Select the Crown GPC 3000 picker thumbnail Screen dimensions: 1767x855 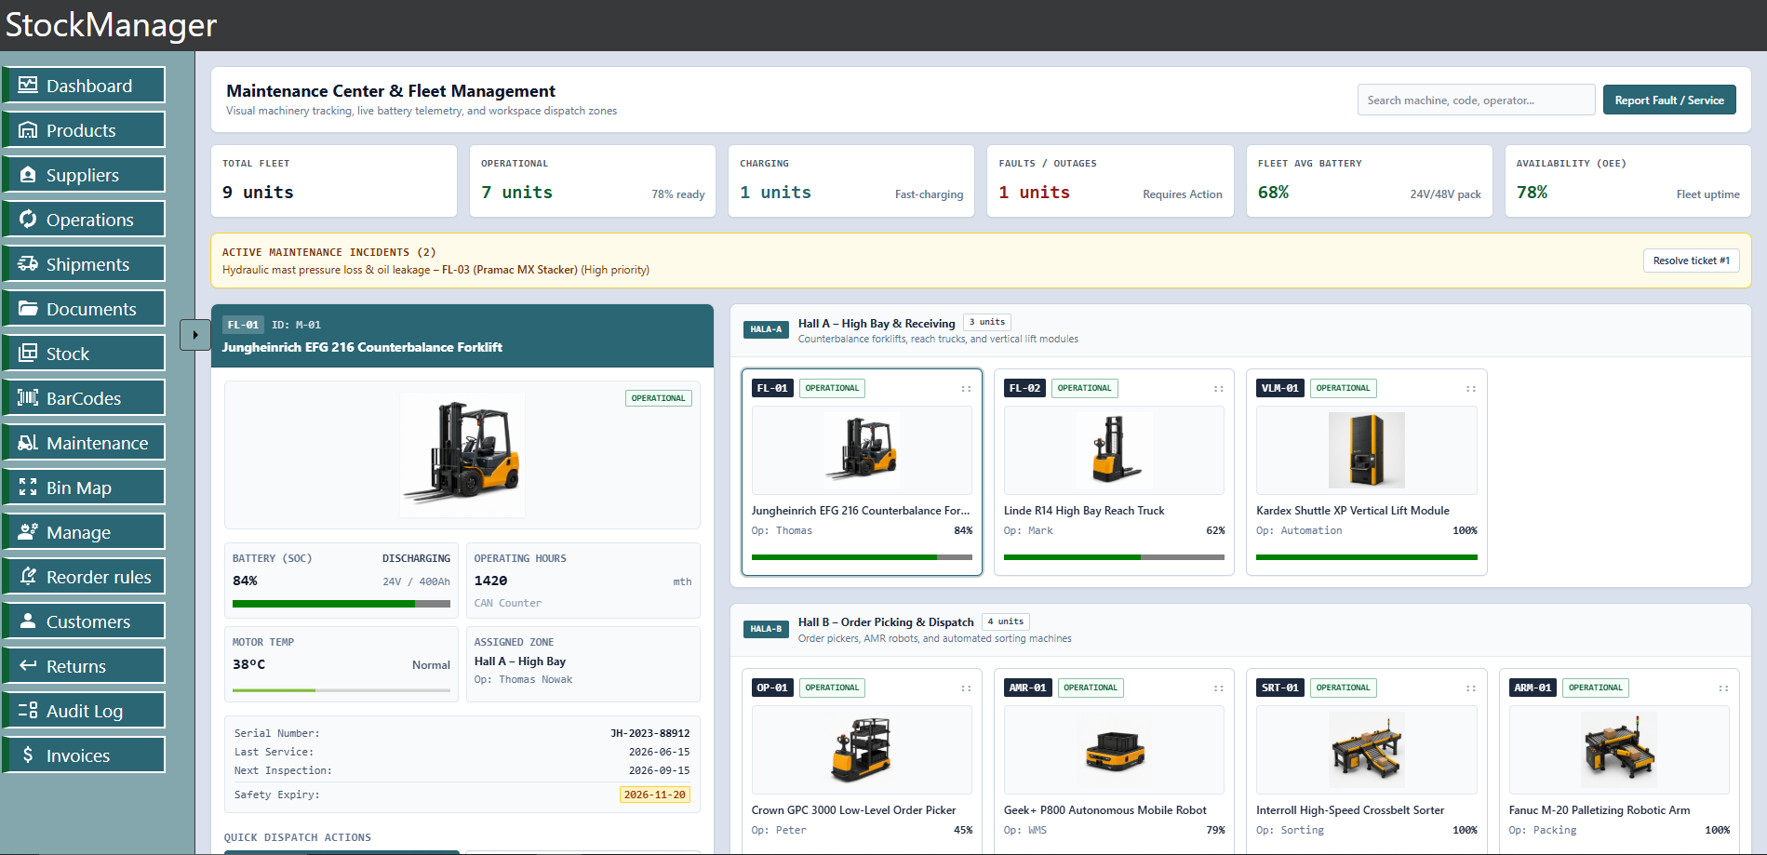click(x=862, y=750)
